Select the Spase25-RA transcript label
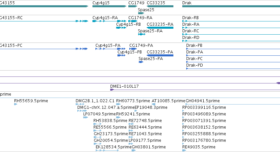 click(150, 31)
